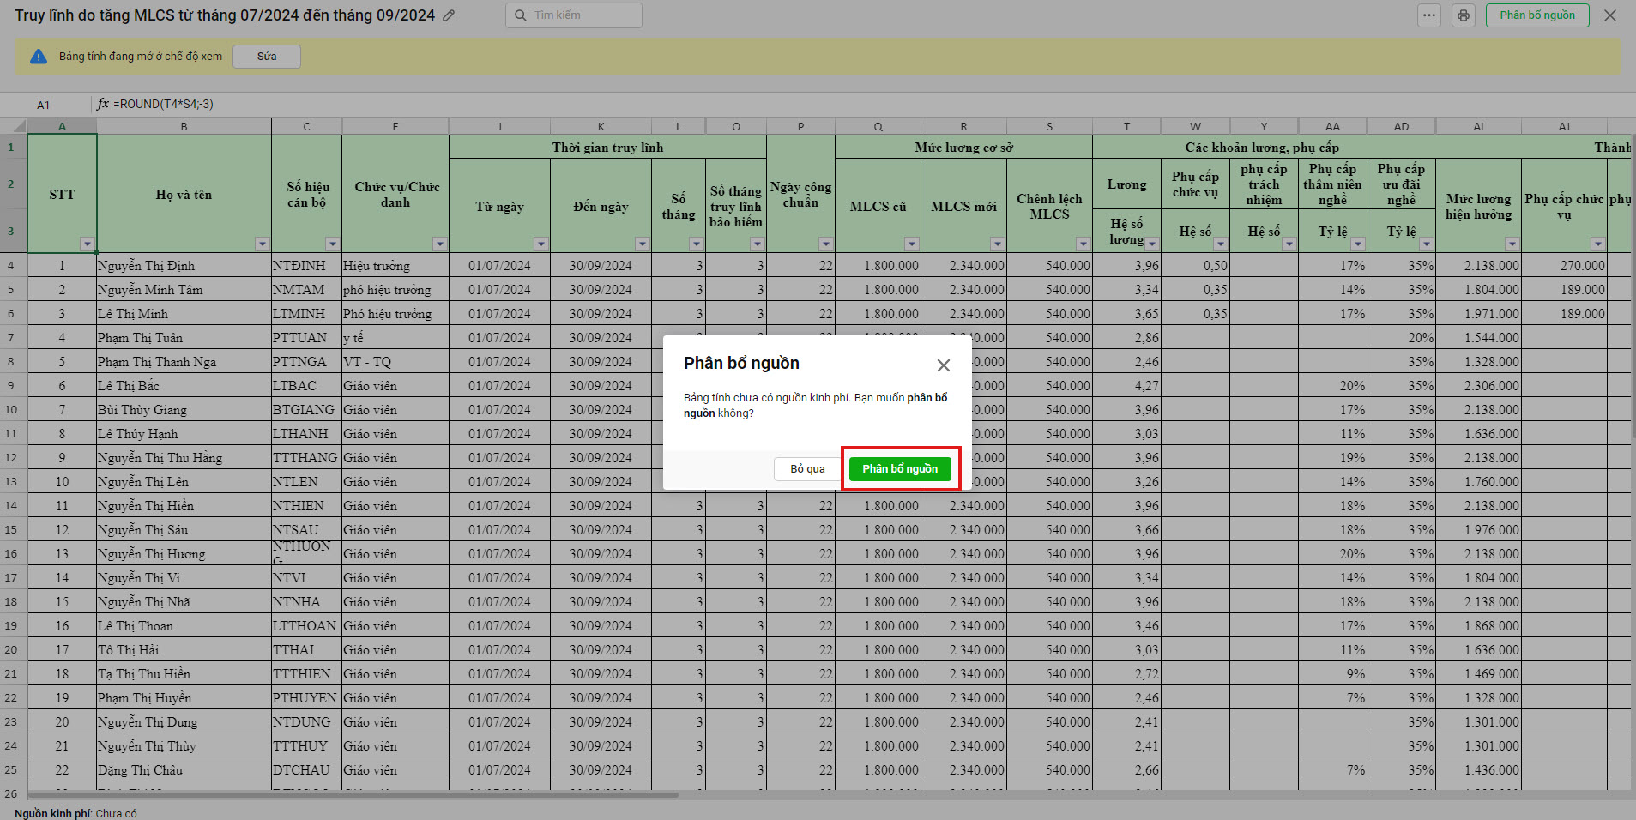Open the Ngày công chuẩn filter dropdown
The image size is (1636, 820).
[825, 244]
